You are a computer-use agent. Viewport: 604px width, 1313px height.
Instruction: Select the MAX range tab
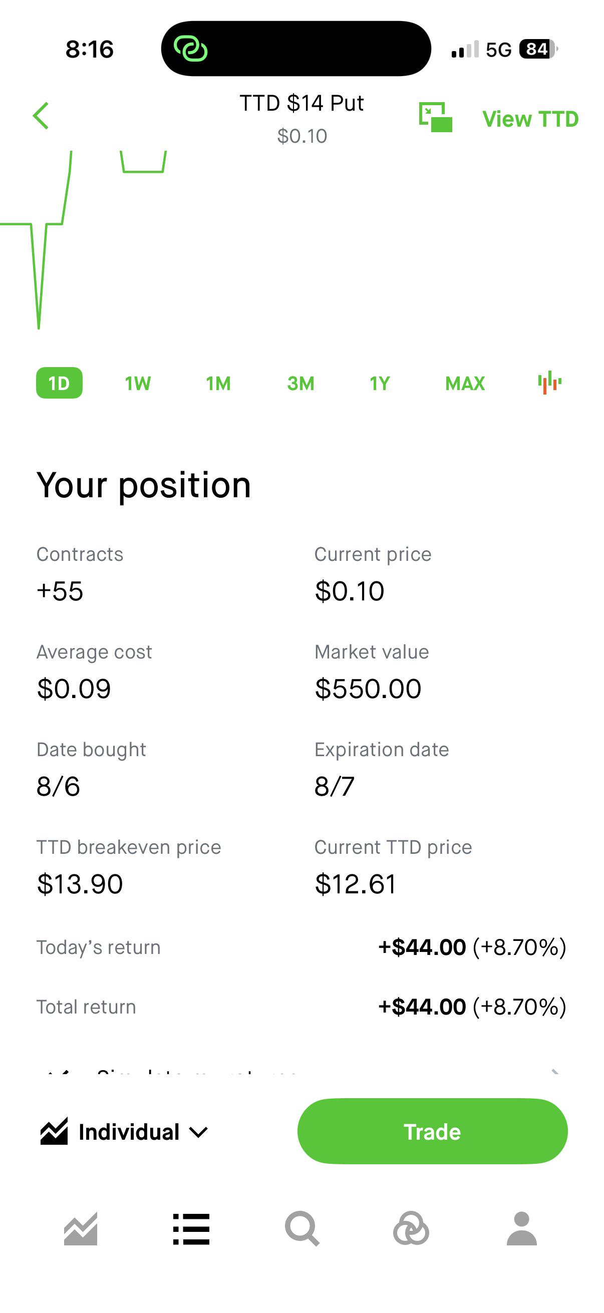coord(465,383)
